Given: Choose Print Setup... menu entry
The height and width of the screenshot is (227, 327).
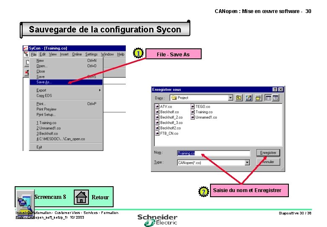Looking at the screenshot, I should coord(66,115).
